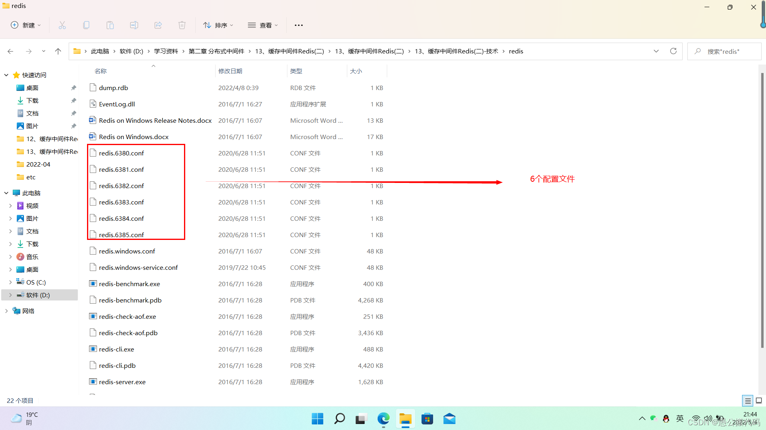
Task: Click 学习资料 breadcrumb segment
Action: (166, 51)
